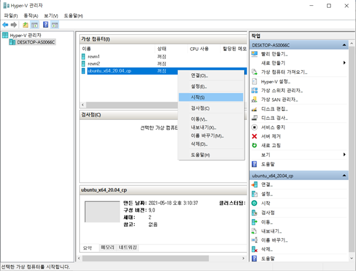Screen dimensions: 356x271
Task: Click the bottom scrollbar left arrow
Action: 79,259
